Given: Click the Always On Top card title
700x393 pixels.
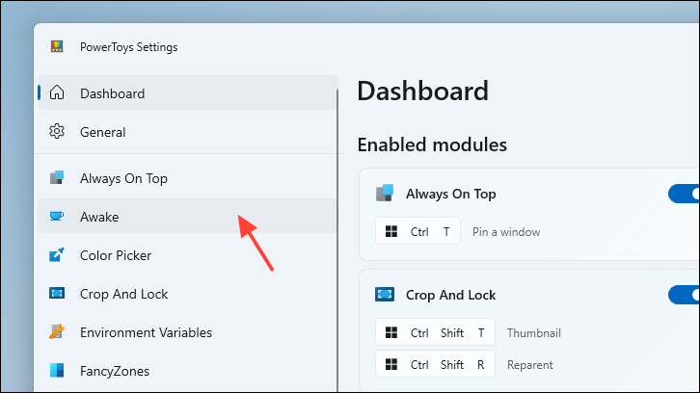Looking at the screenshot, I should [x=451, y=194].
